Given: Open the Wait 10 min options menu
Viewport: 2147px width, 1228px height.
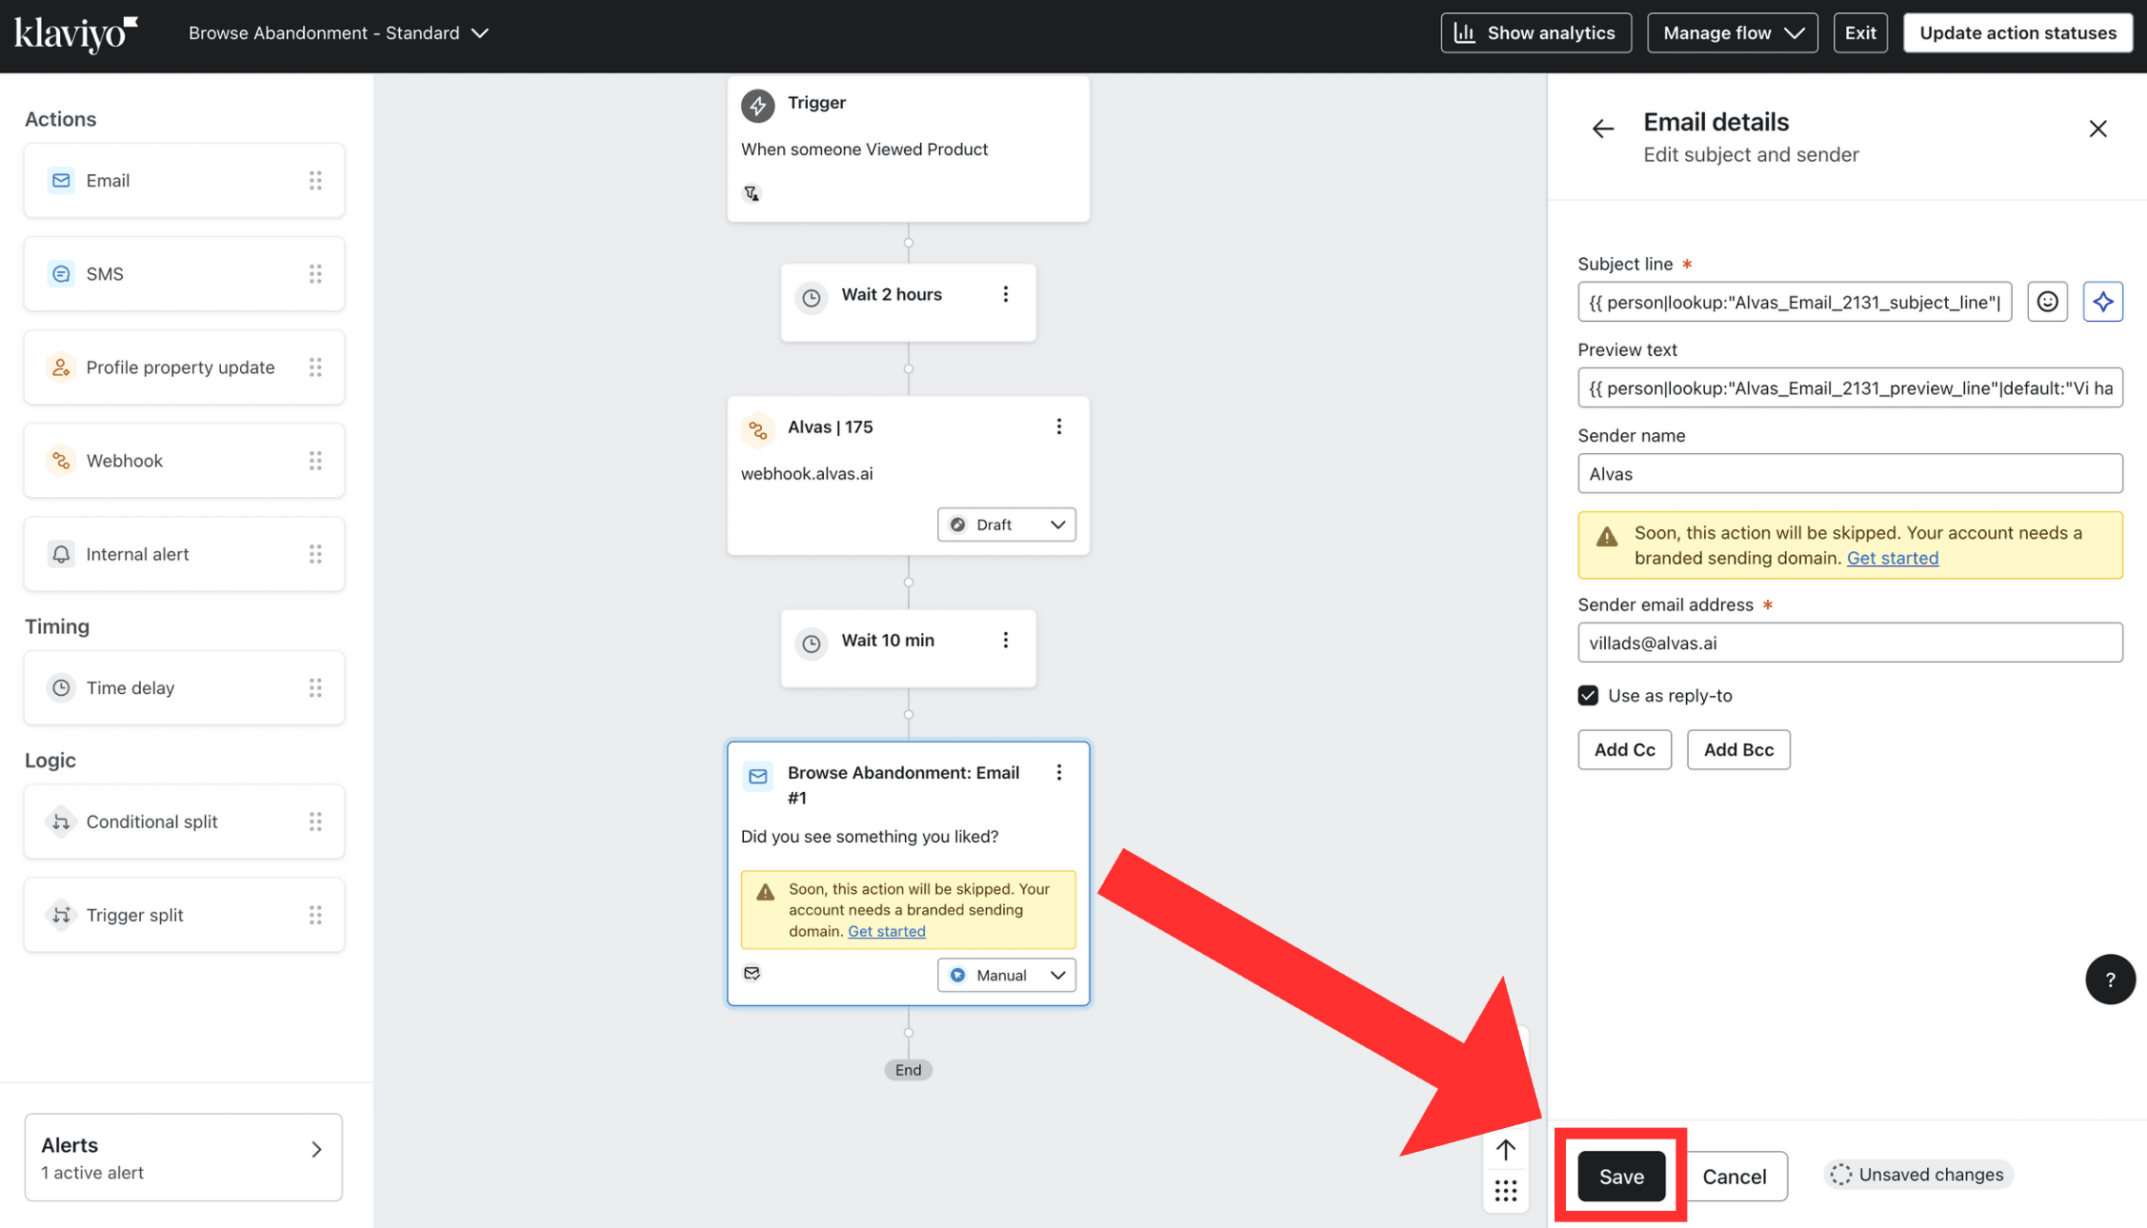Looking at the screenshot, I should pyautogui.click(x=1005, y=641).
